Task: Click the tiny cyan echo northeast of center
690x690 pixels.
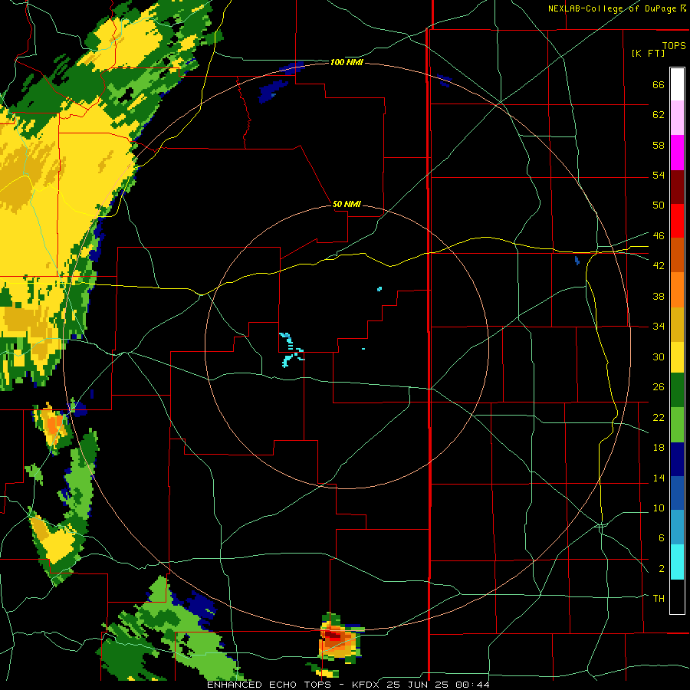Action: 379,289
